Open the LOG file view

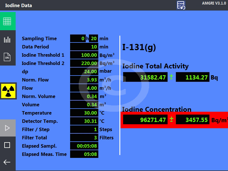pos(8,57)
